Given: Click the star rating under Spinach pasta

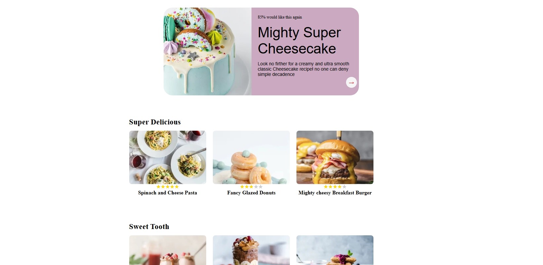Looking at the screenshot, I should (168, 187).
